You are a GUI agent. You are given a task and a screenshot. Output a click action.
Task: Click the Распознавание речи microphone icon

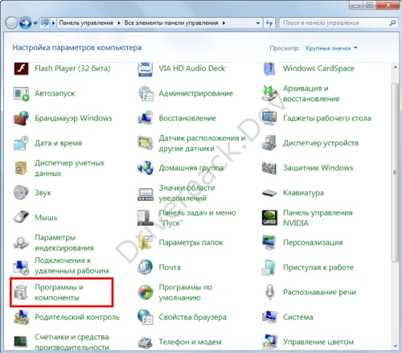(x=269, y=292)
